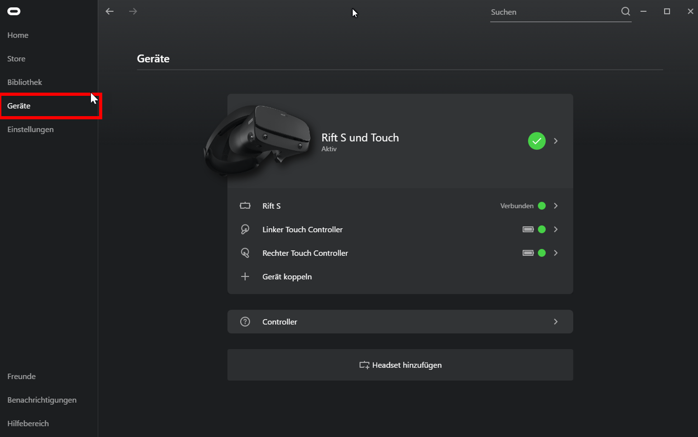
Task: Select the Rift S device label
Action: pyautogui.click(x=271, y=206)
